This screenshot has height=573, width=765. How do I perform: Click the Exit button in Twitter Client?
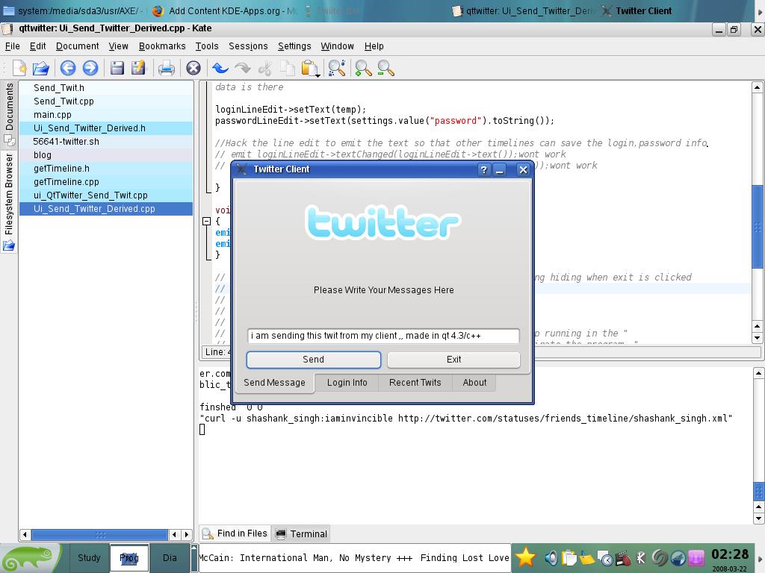click(x=453, y=360)
